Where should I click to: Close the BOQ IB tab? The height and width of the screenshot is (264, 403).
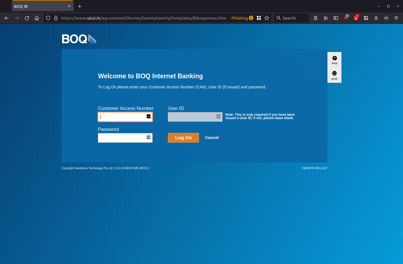69,6
